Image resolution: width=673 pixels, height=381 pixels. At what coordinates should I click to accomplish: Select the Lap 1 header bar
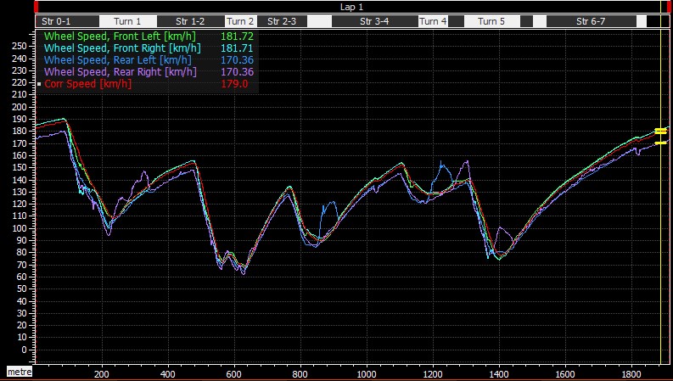[x=351, y=7]
